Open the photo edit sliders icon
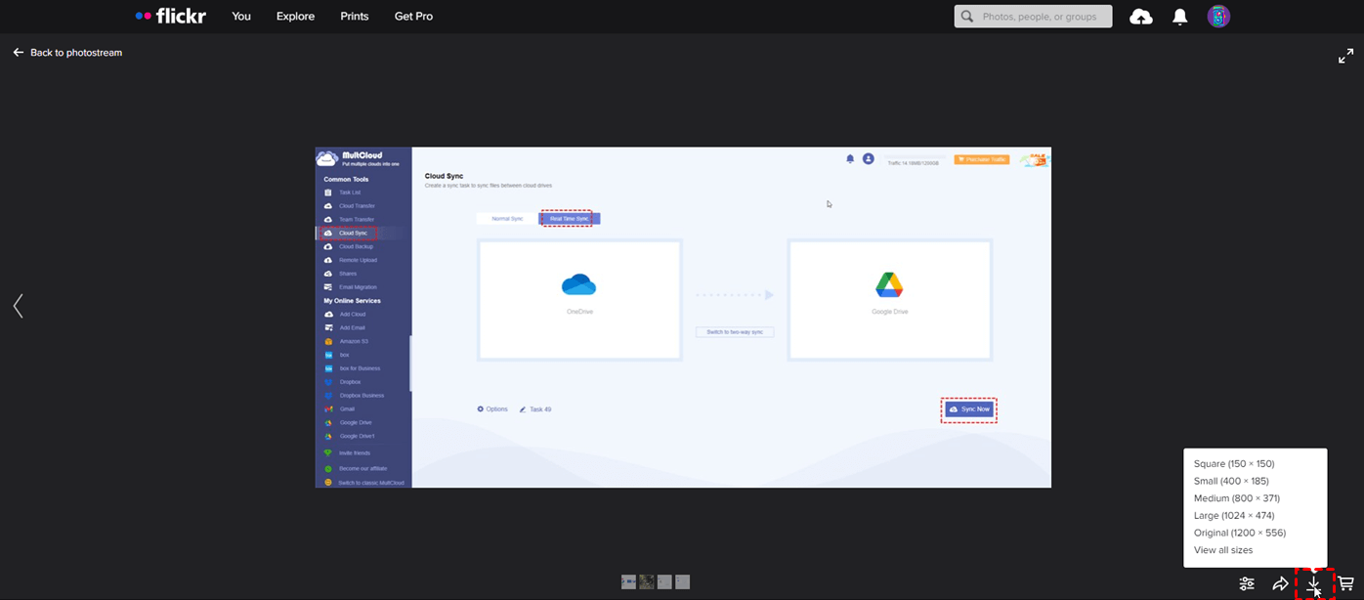 [1247, 583]
